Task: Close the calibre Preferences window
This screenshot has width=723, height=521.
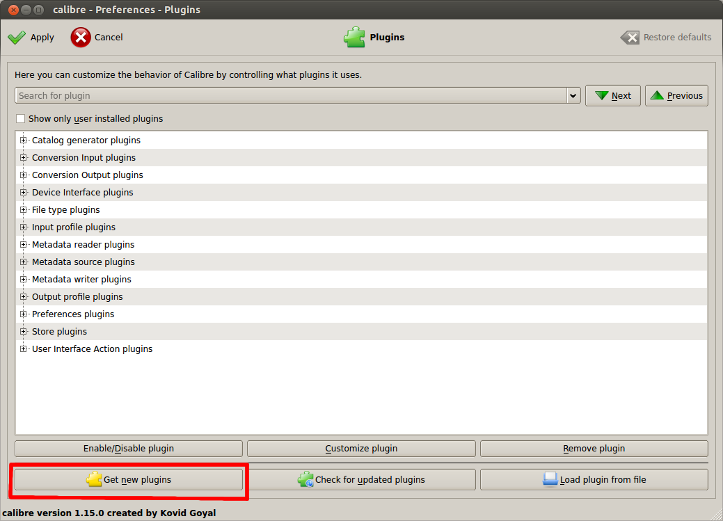Action: point(14,10)
